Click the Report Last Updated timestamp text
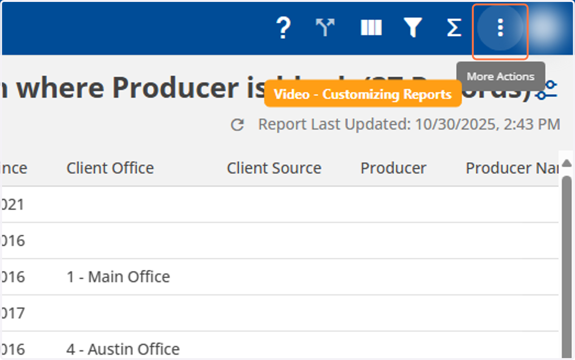The height and width of the screenshot is (360, 575). [409, 125]
